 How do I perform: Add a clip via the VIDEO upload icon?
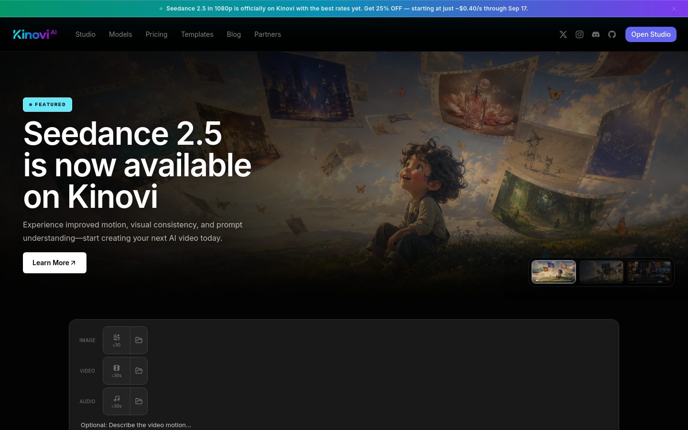tap(117, 371)
